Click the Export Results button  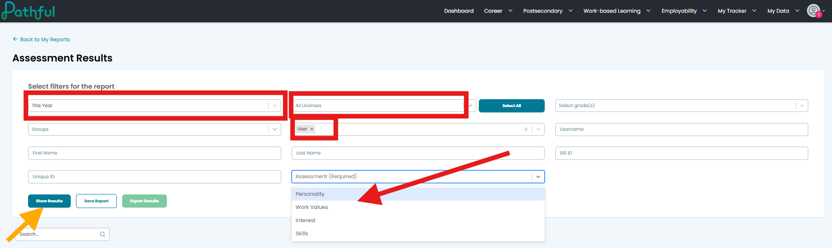[145, 201]
